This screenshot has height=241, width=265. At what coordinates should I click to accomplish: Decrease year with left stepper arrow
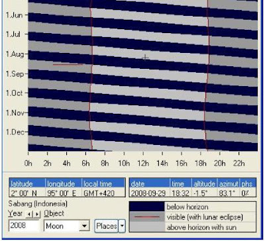[29, 214]
